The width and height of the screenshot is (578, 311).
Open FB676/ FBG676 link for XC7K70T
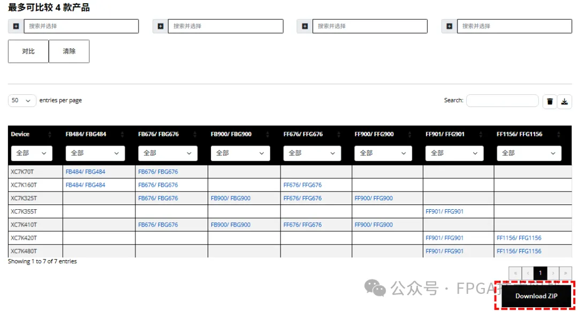tap(158, 172)
